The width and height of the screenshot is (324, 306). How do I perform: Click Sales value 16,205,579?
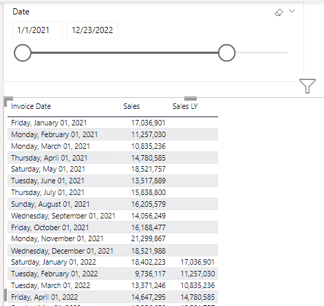(x=149, y=204)
